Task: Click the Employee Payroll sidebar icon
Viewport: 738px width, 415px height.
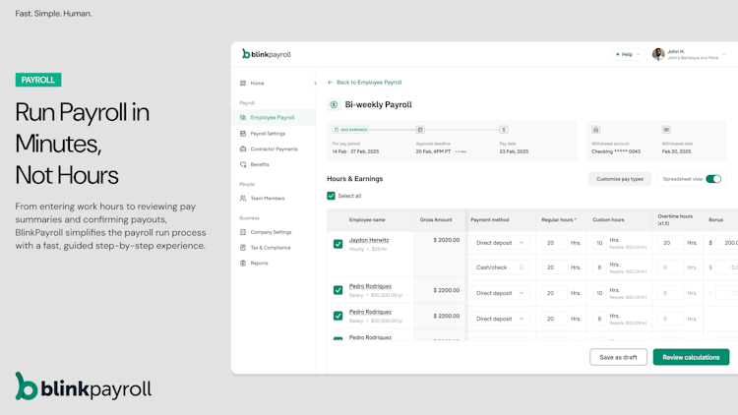Action: (x=243, y=118)
